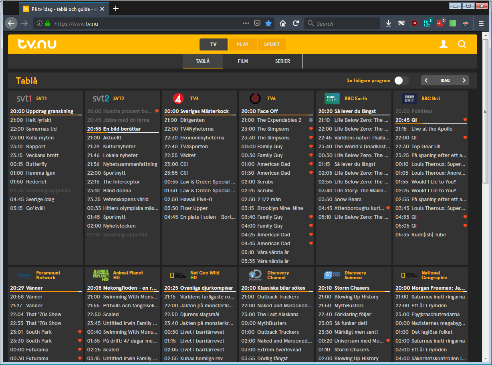The height and width of the screenshot is (365, 492).
Task: Click the tv.nu logo
Action: 37,44
